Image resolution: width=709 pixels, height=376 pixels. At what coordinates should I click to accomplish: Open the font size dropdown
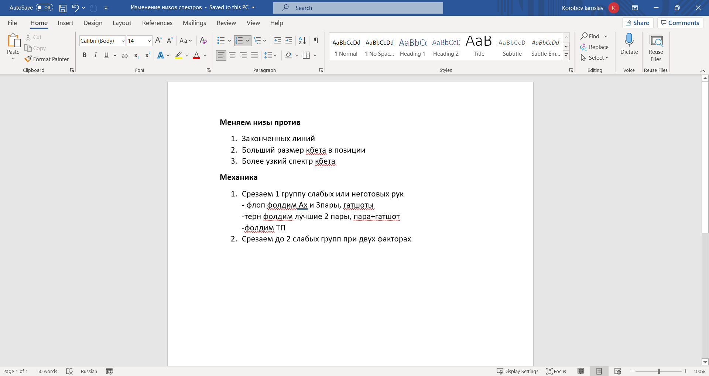[150, 41]
